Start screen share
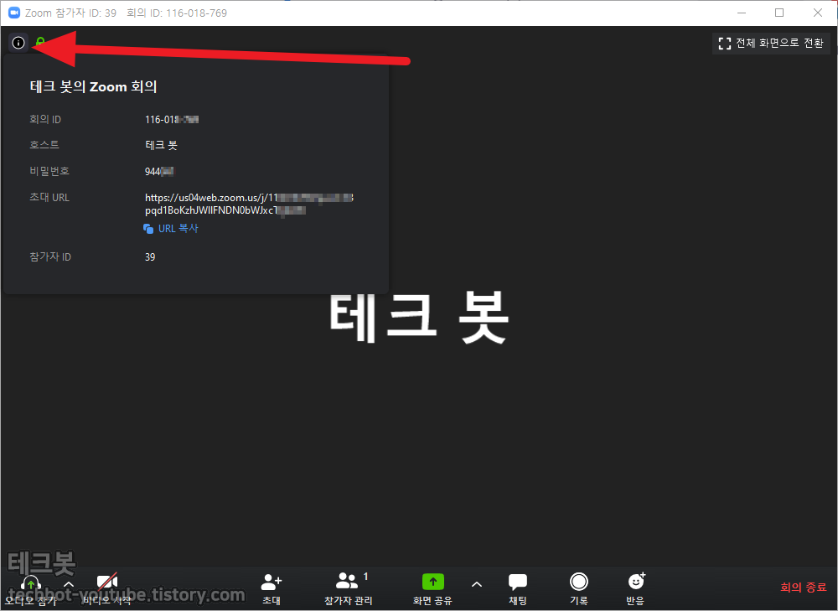Image resolution: width=838 pixels, height=611 pixels. (433, 589)
